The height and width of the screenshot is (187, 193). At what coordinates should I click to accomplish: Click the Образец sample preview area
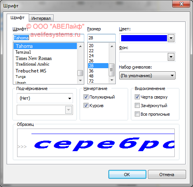pyautogui.click(x=96, y=143)
